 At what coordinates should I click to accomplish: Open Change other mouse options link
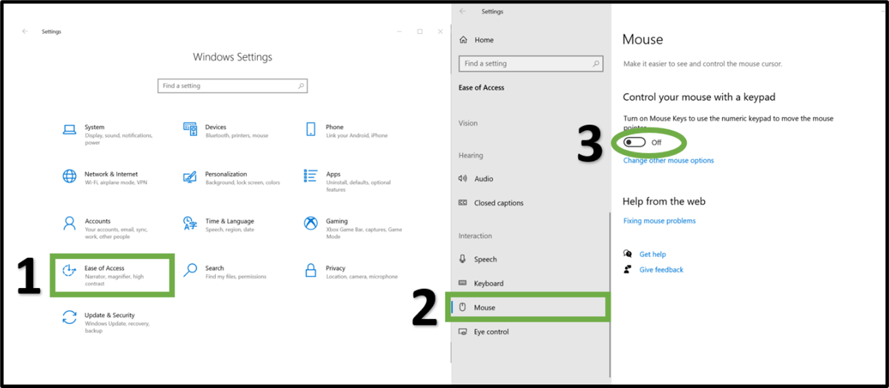668,160
